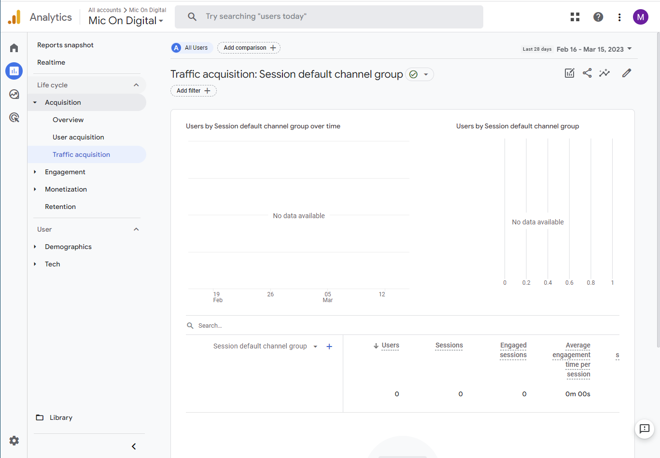Viewport: 660px width, 458px height.
Task: Open the three-dot more options menu
Action: coord(619,17)
